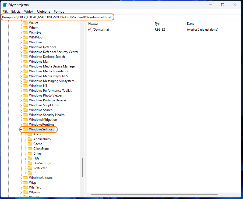Click the '(wartość nie ustalona)' data cell
Screen dimensions: 243x199
tap(203, 29)
